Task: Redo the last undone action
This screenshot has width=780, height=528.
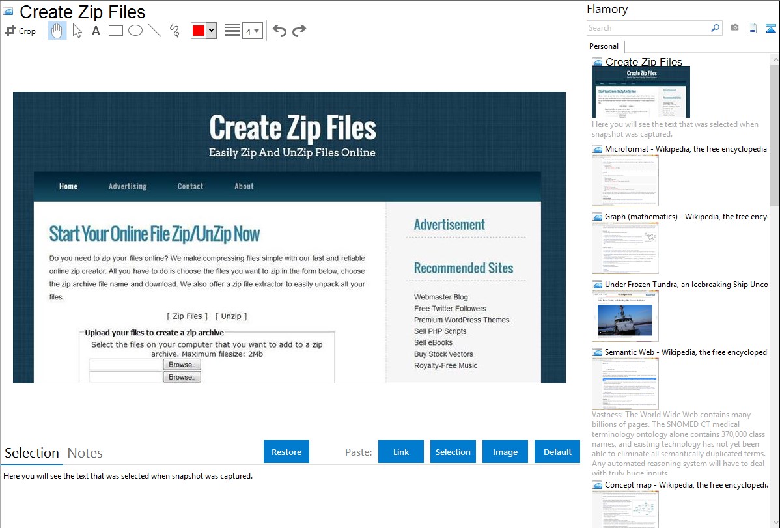Action: [299, 31]
